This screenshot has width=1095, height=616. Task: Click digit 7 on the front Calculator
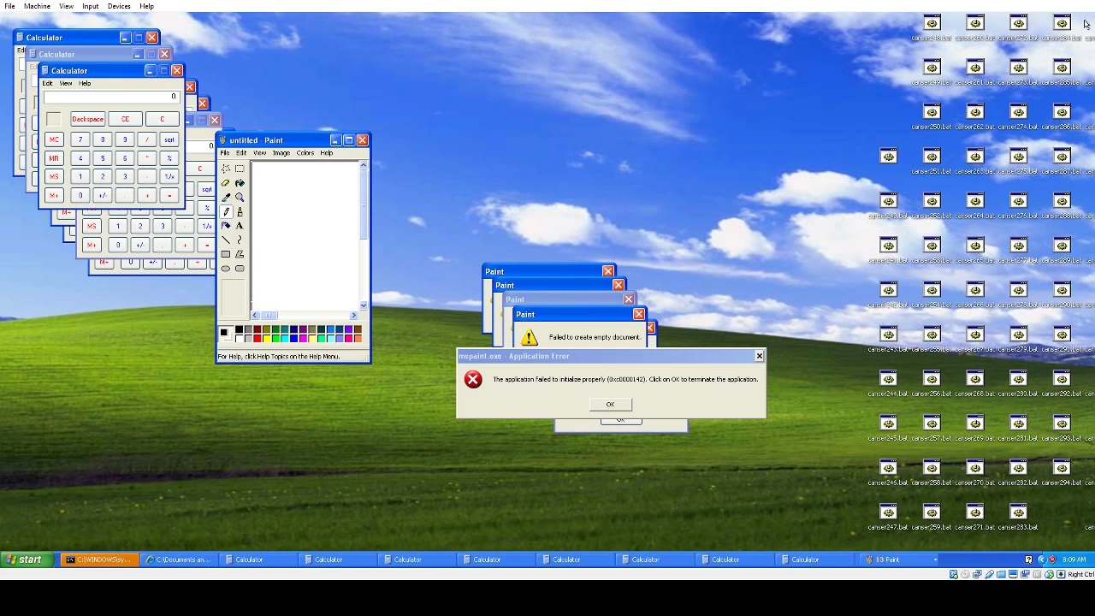(x=80, y=140)
